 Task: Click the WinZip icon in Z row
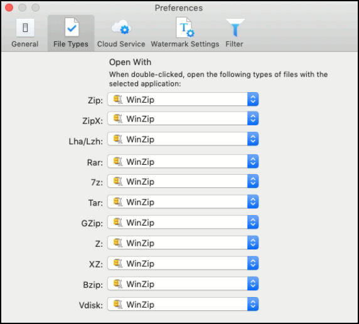point(118,243)
